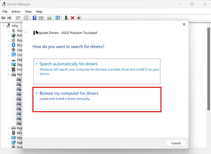
Task: Select the Network adapters icon in tree
Action: tap(13, 143)
